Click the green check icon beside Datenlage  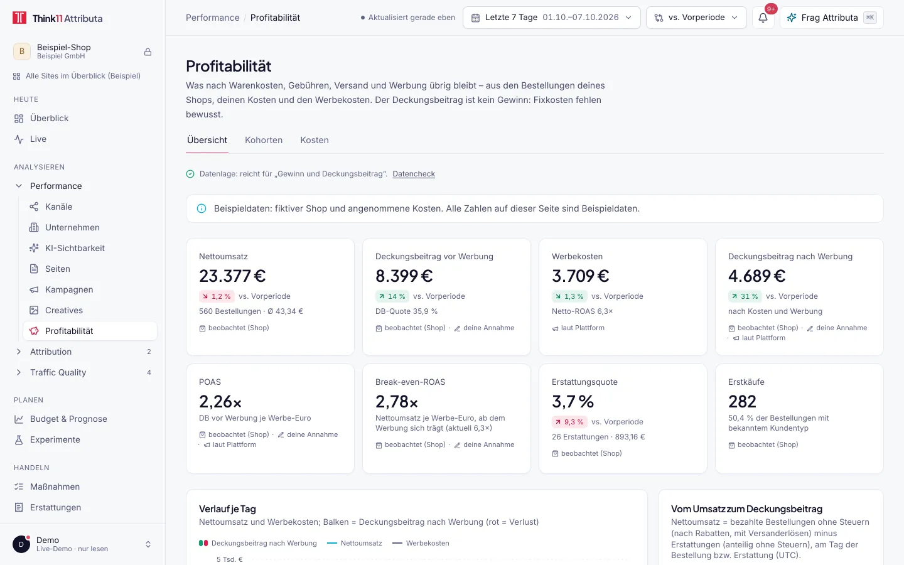coord(190,174)
